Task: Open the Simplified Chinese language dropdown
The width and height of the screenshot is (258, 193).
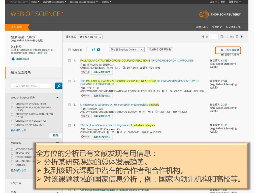Action: click(x=235, y=2)
